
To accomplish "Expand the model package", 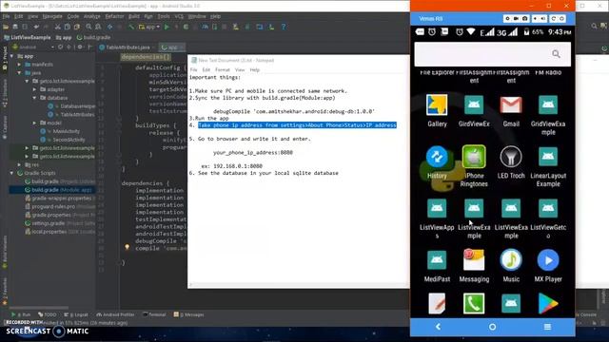I will tap(34, 123).
